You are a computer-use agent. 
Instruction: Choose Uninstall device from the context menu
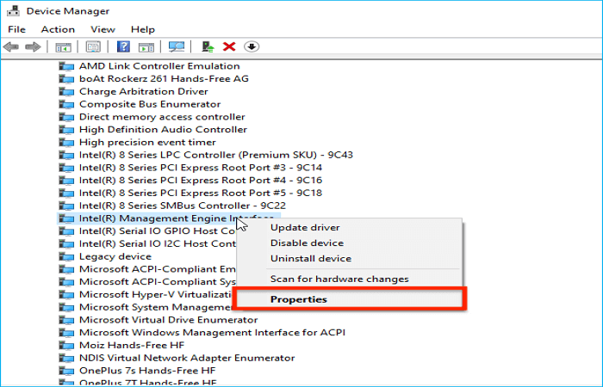pyautogui.click(x=310, y=259)
